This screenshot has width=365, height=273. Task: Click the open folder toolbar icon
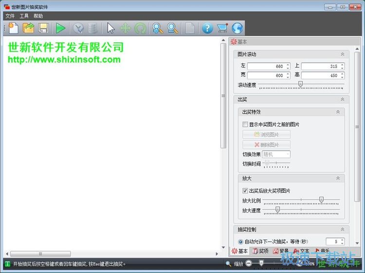(x=29, y=28)
